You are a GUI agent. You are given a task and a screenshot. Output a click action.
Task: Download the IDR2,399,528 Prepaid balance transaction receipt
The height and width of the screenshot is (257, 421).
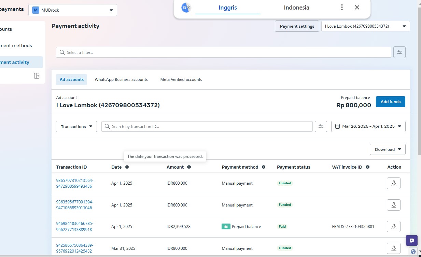(393, 226)
